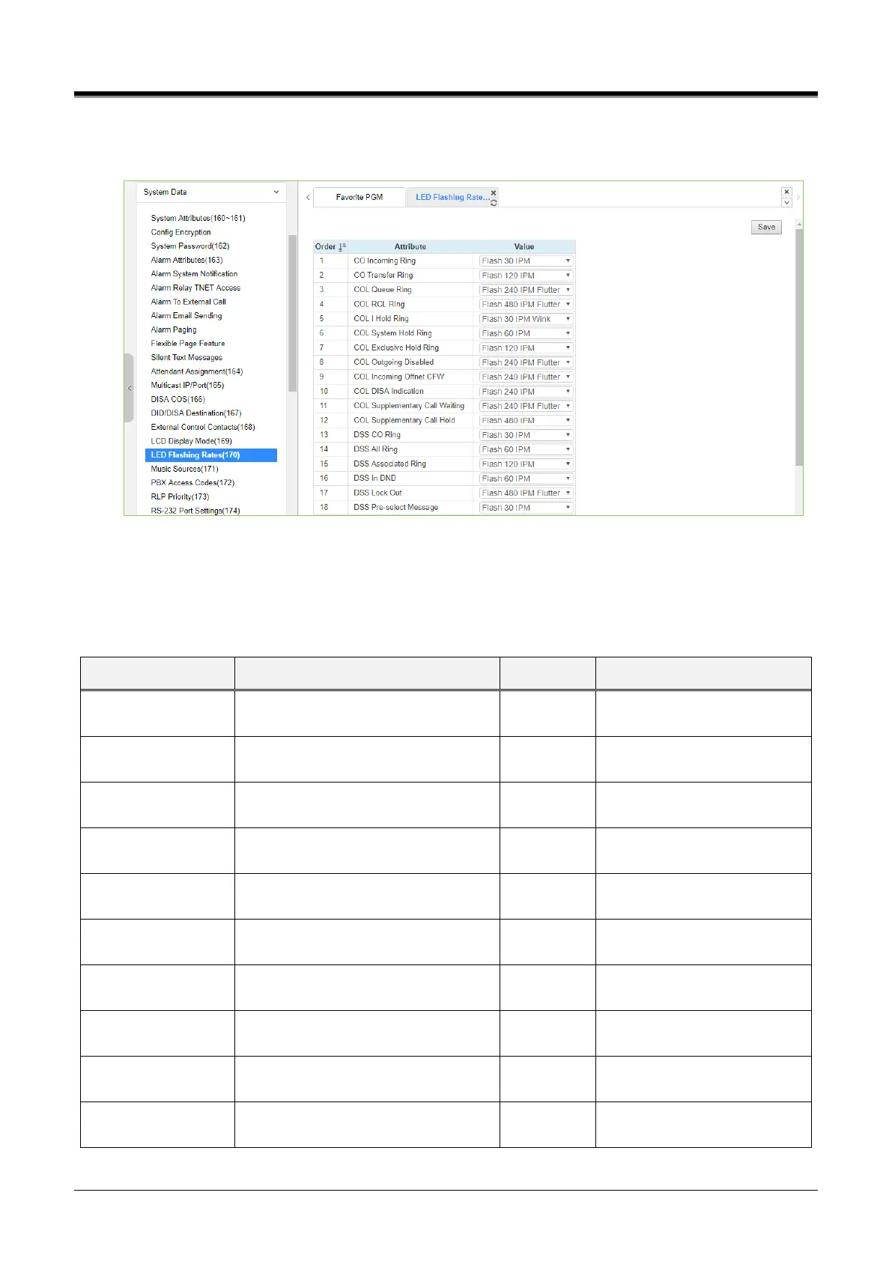Open System Attributes(160~161)

click(198, 218)
